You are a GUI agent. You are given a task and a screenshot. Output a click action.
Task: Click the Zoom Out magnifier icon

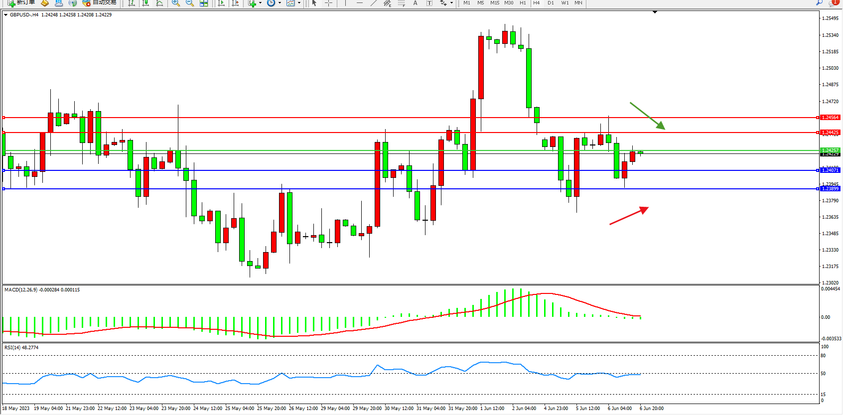189,3
